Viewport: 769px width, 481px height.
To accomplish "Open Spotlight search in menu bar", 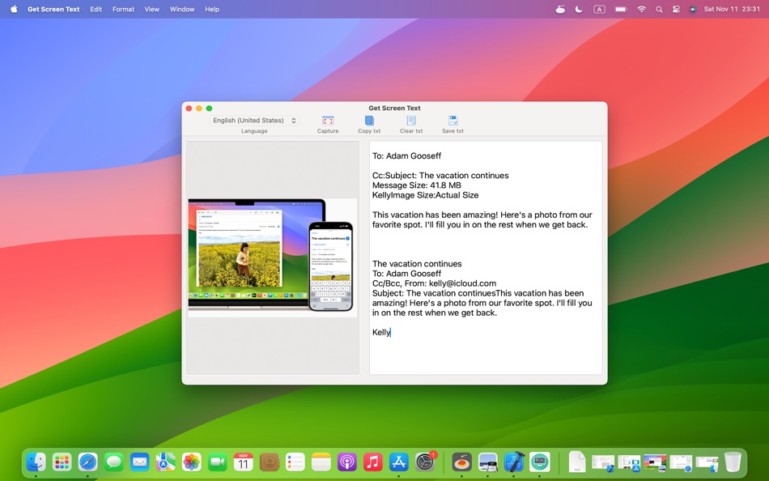I will pyautogui.click(x=659, y=9).
